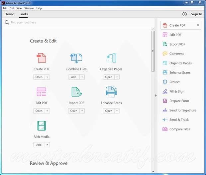Click the Edit PDF icon in Create & Edit

click(x=42, y=92)
